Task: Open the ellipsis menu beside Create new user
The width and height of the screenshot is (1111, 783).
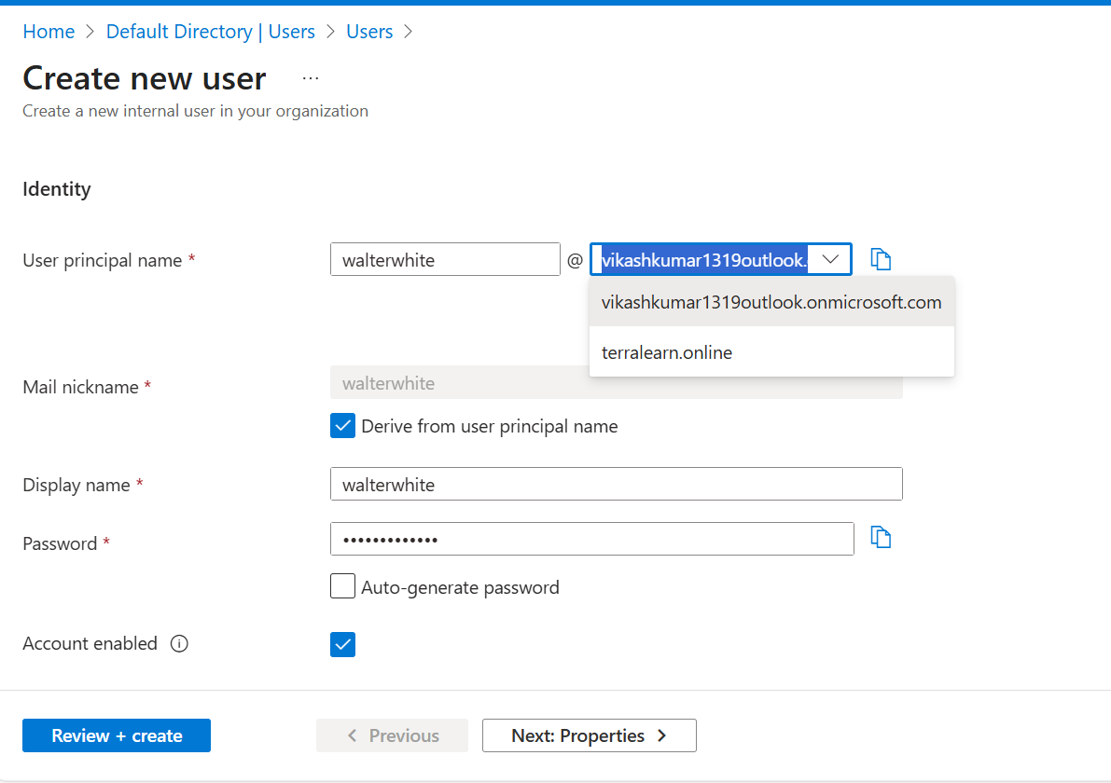Action: (x=311, y=78)
